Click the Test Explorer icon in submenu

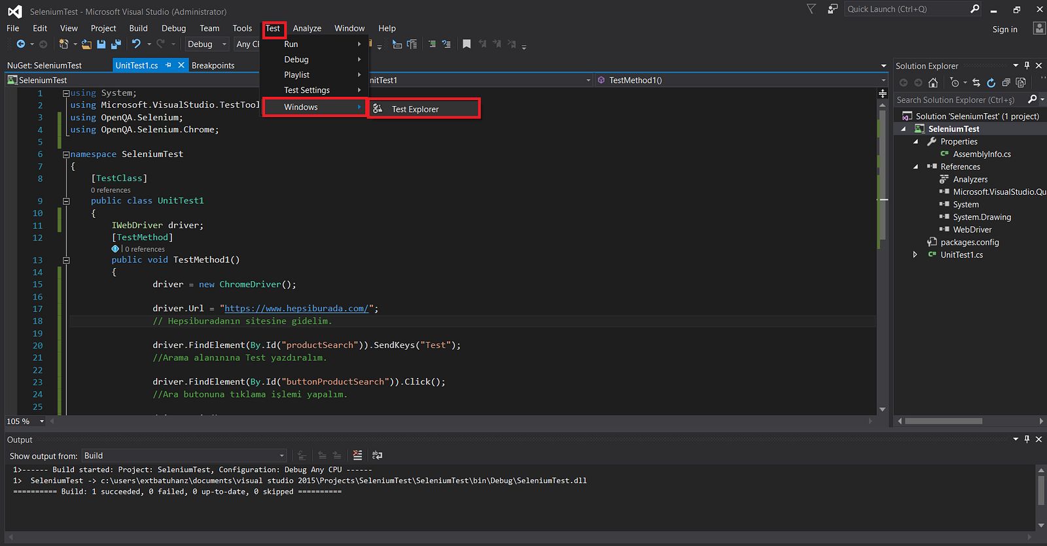[378, 109]
